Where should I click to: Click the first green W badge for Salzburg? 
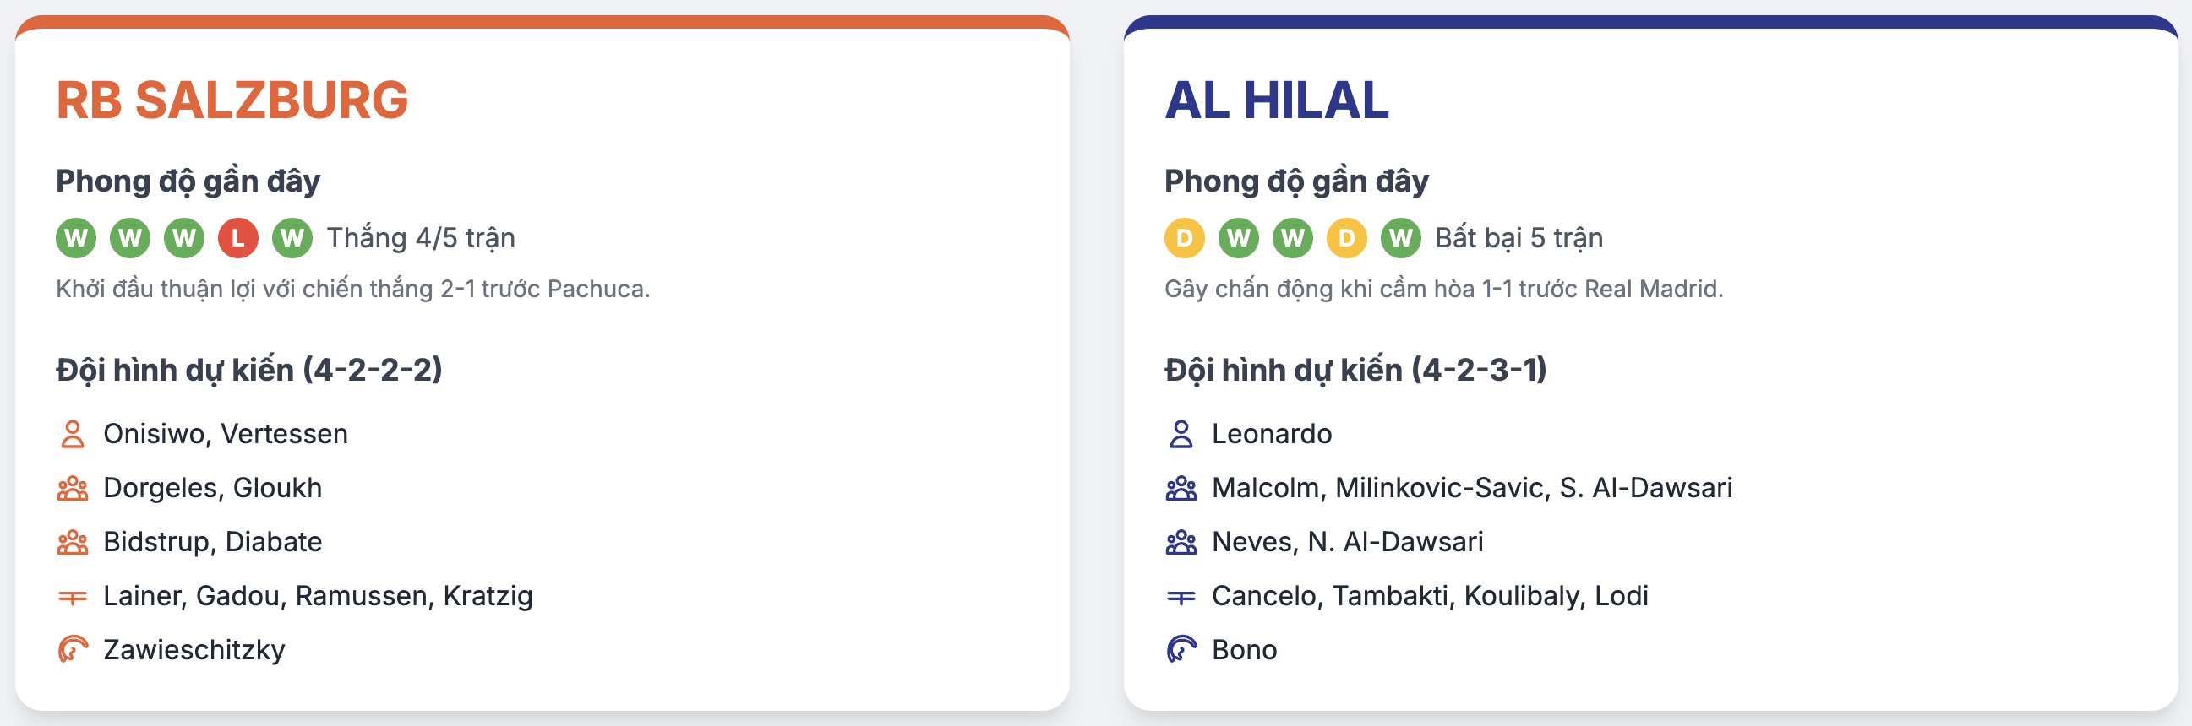tap(77, 238)
